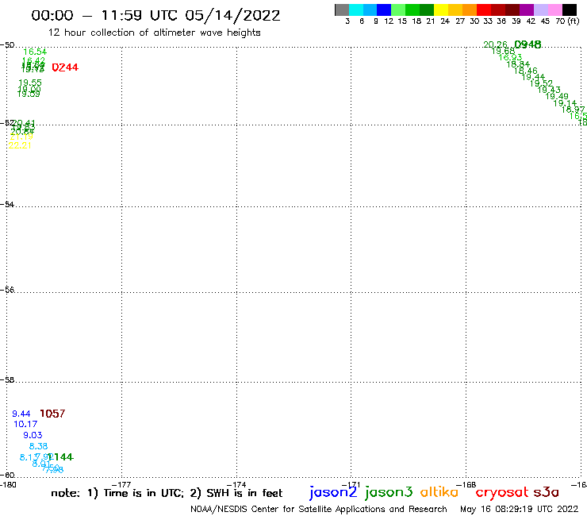
Task: Click the purple swatch in the color scale
Action: click(527, 10)
